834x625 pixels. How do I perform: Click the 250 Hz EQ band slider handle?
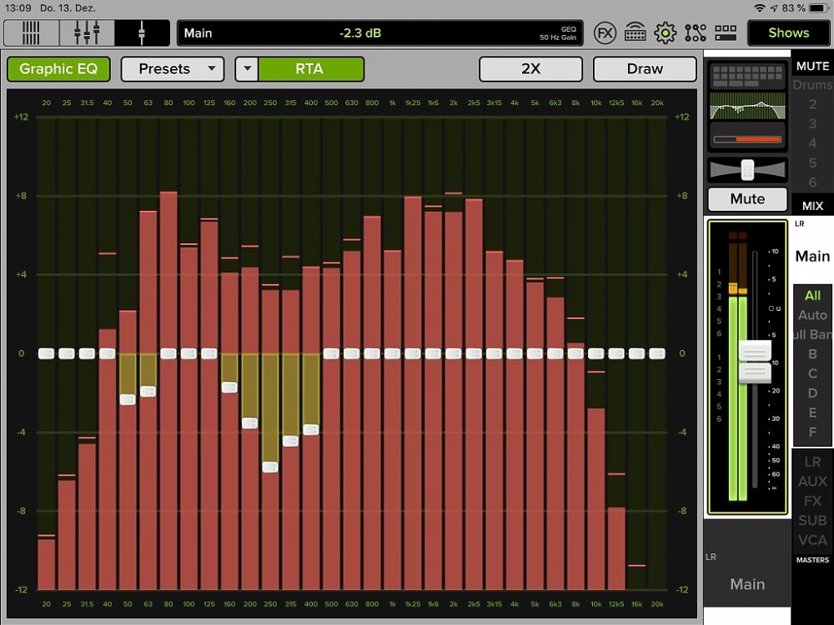270,467
